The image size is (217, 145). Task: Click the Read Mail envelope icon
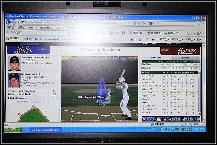click(x=148, y=39)
